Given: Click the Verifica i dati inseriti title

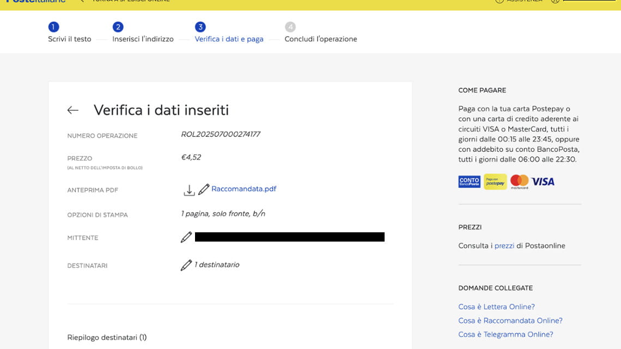Looking at the screenshot, I should pos(161,110).
